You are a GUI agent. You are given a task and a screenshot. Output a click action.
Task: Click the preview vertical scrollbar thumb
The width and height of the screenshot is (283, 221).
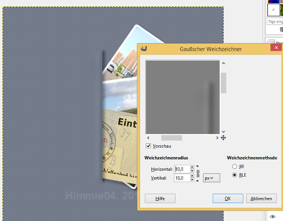[224, 83]
